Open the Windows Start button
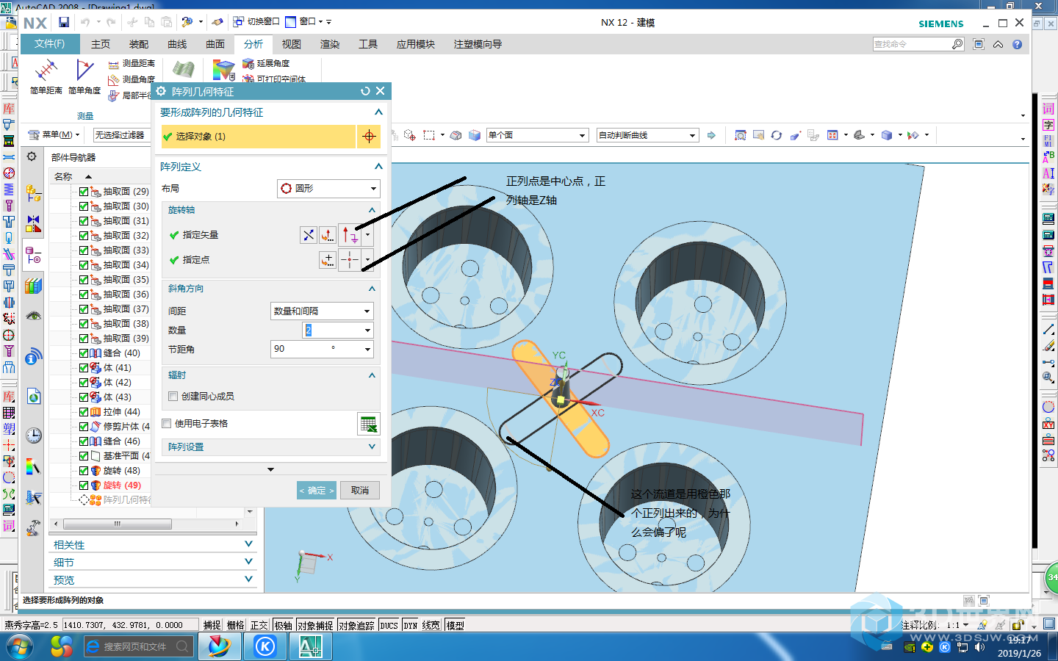The image size is (1058, 661). click(x=19, y=646)
